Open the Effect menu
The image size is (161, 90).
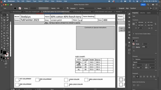(x=47, y=1)
